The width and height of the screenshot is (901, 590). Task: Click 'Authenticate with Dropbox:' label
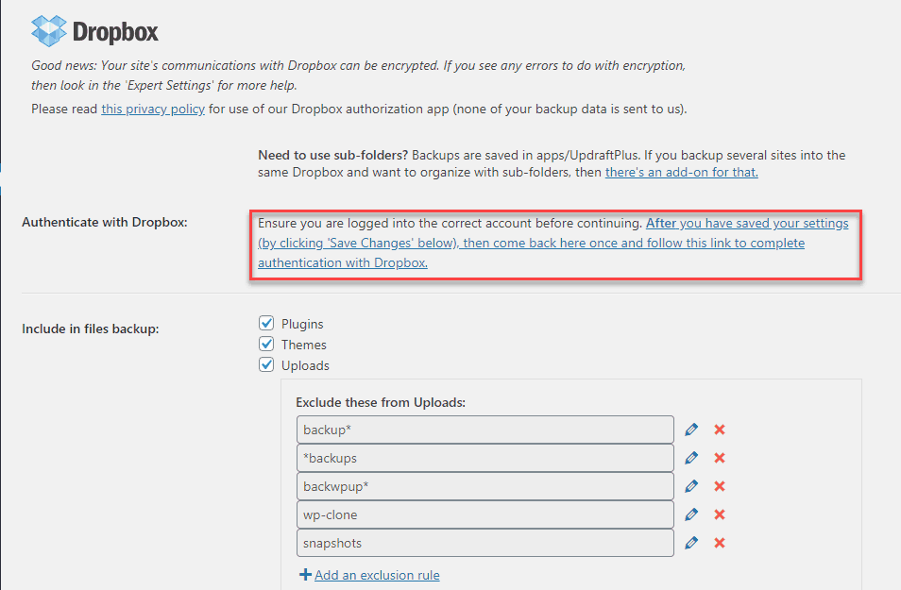pyautogui.click(x=105, y=223)
